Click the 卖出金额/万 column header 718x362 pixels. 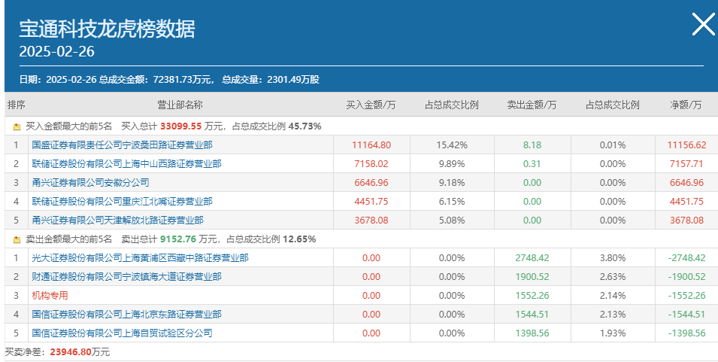532,105
